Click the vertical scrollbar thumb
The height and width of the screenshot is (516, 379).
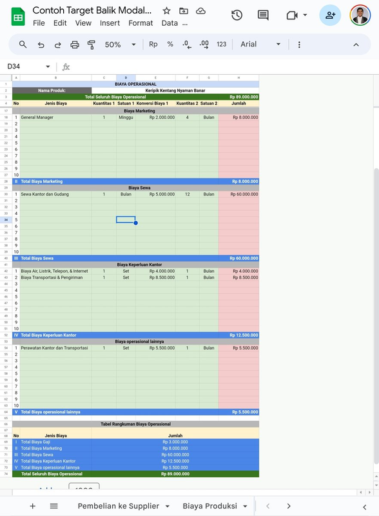click(x=376, y=316)
